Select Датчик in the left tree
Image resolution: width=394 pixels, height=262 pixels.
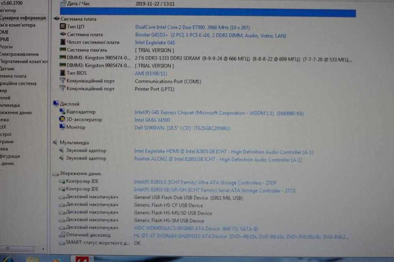pyautogui.click(x=7, y=69)
